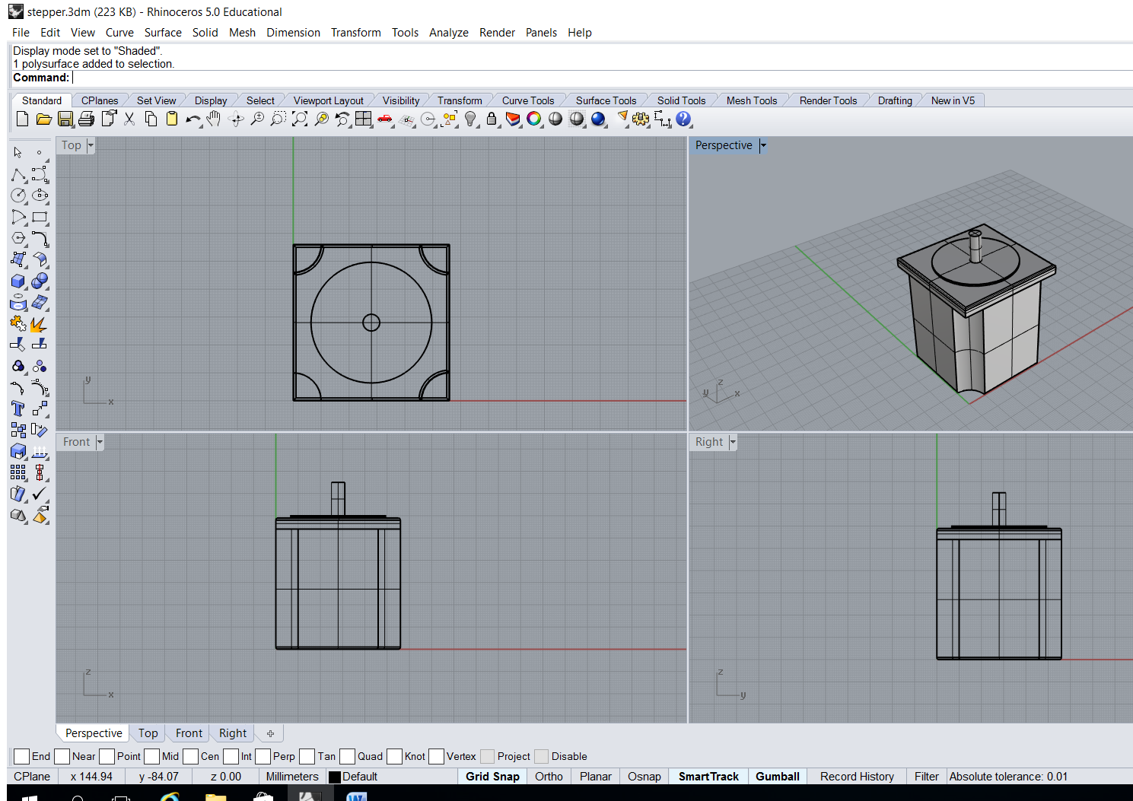The image size is (1133, 801).
Task: Select the Text object tool
Action: click(18, 408)
